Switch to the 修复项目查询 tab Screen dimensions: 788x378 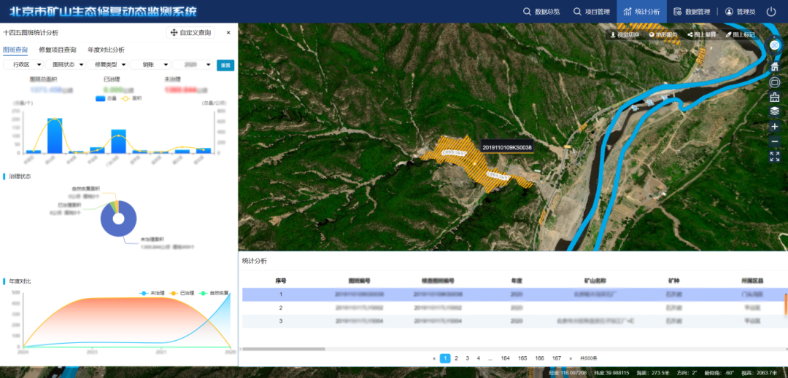click(57, 50)
